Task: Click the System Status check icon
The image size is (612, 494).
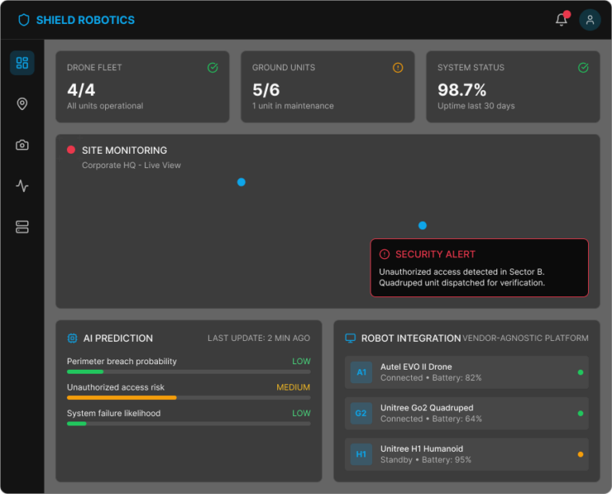Action: pyautogui.click(x=583, y=68)
